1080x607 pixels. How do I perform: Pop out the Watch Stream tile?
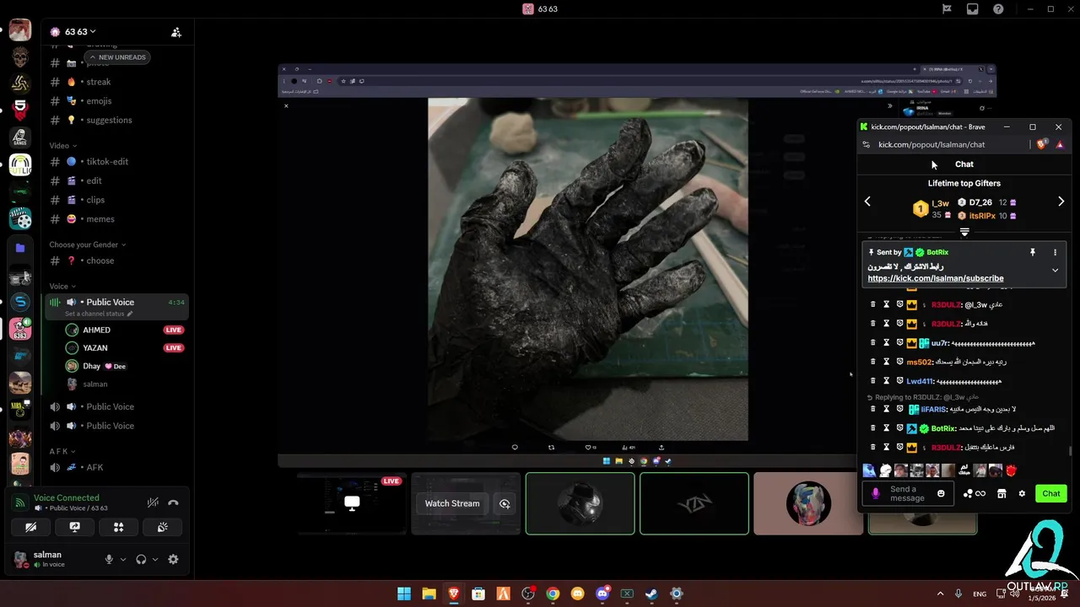pos(505,503)
